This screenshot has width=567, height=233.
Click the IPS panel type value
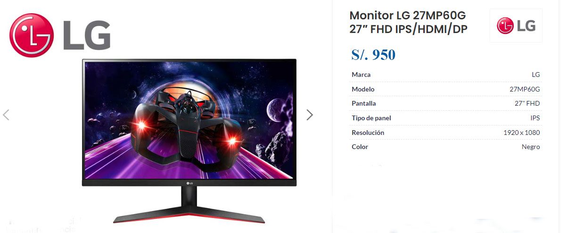pos(535,118)
